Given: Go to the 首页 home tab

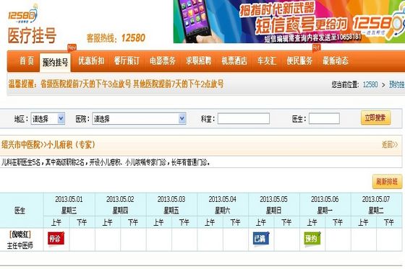Looking at the screenshot, I should pyautogui.click(x=27, y=61).
